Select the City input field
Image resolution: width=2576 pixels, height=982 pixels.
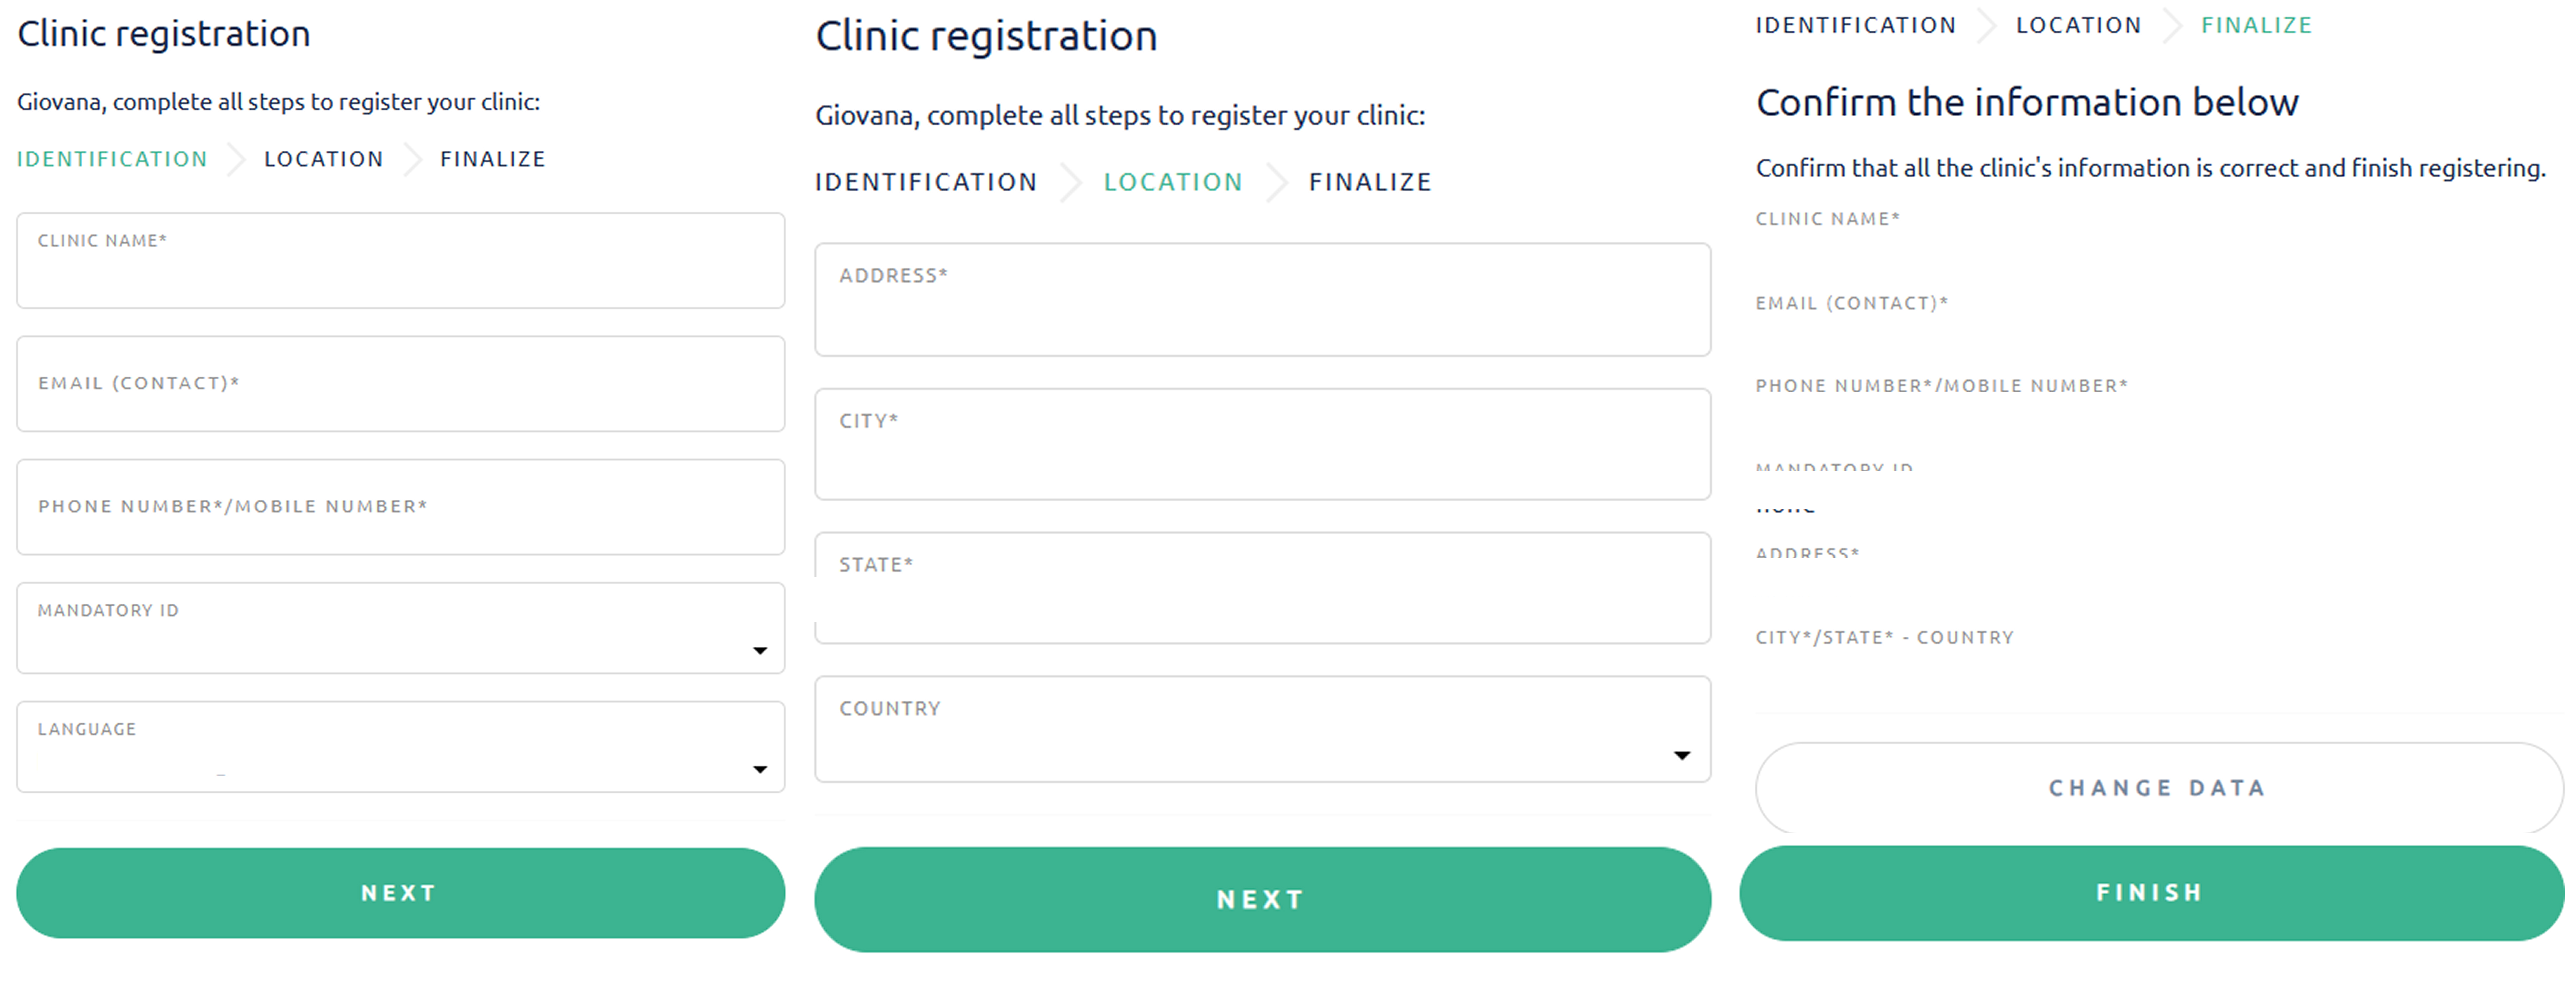pos(1262,445)
